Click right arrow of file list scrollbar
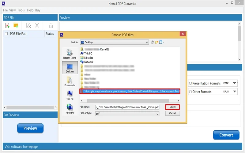Image resolution: width=245 pixels, height=153 pixels. (178, 101)
